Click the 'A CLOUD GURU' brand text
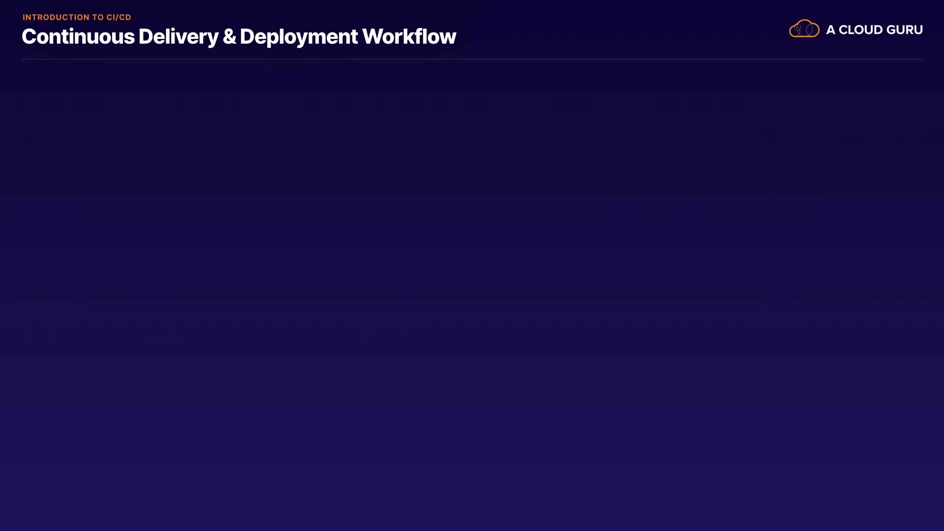944x531 pixels. pos(874,30)
